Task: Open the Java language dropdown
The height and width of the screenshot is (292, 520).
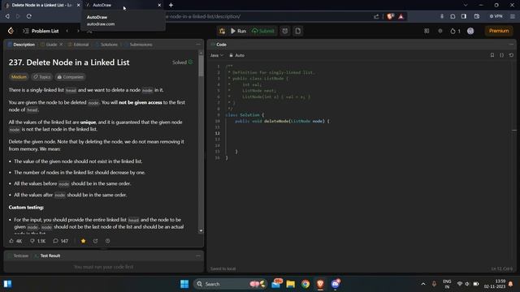Action: (217, 55)
